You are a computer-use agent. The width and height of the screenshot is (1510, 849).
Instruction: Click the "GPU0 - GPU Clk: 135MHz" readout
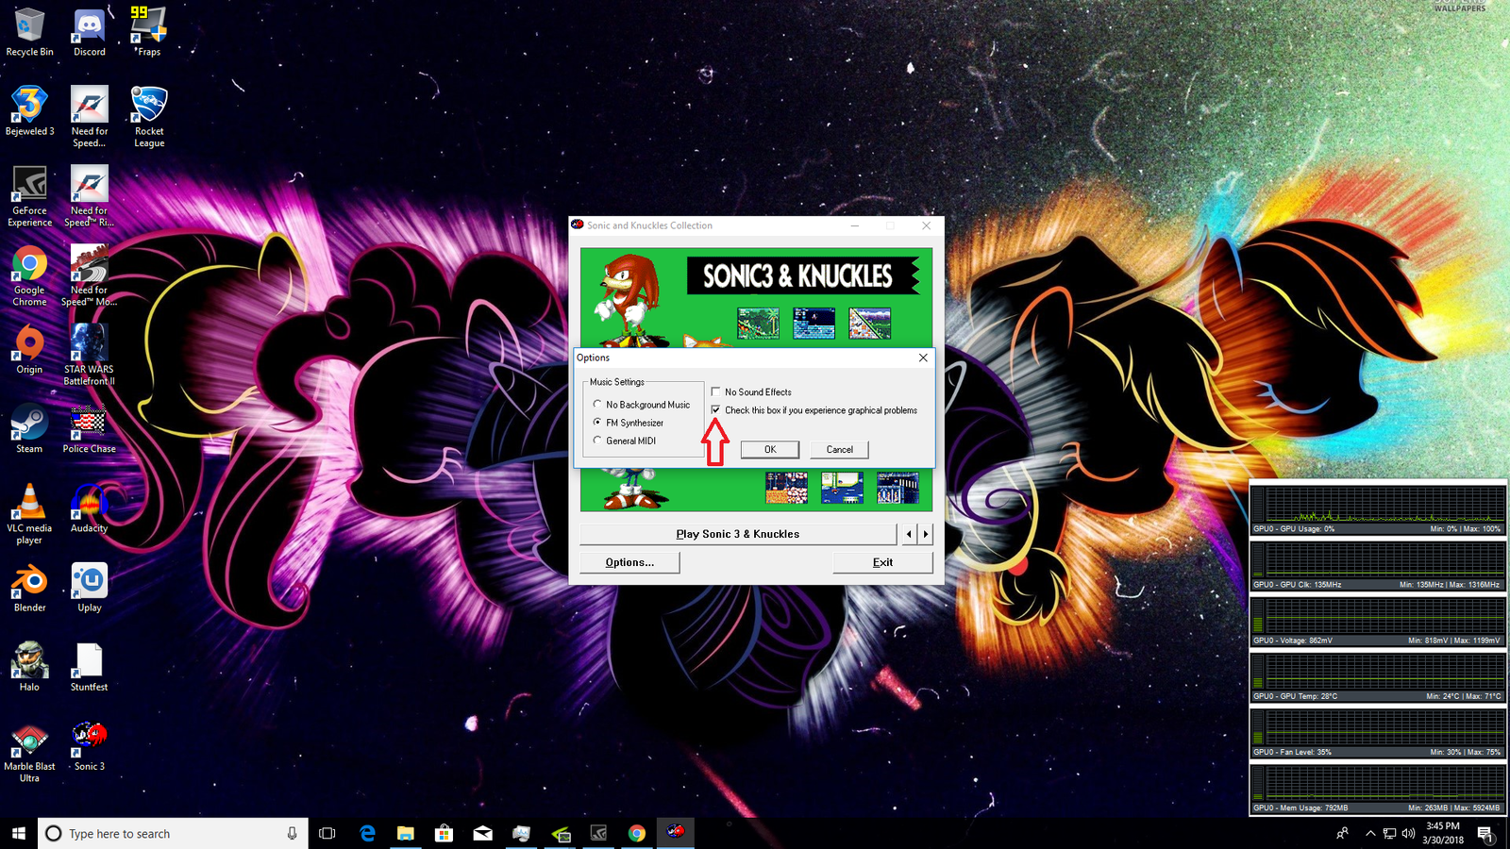coord(1297,585)
